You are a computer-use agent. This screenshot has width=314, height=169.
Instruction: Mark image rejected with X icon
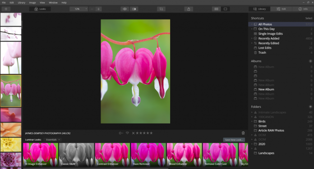pos(133,133)
